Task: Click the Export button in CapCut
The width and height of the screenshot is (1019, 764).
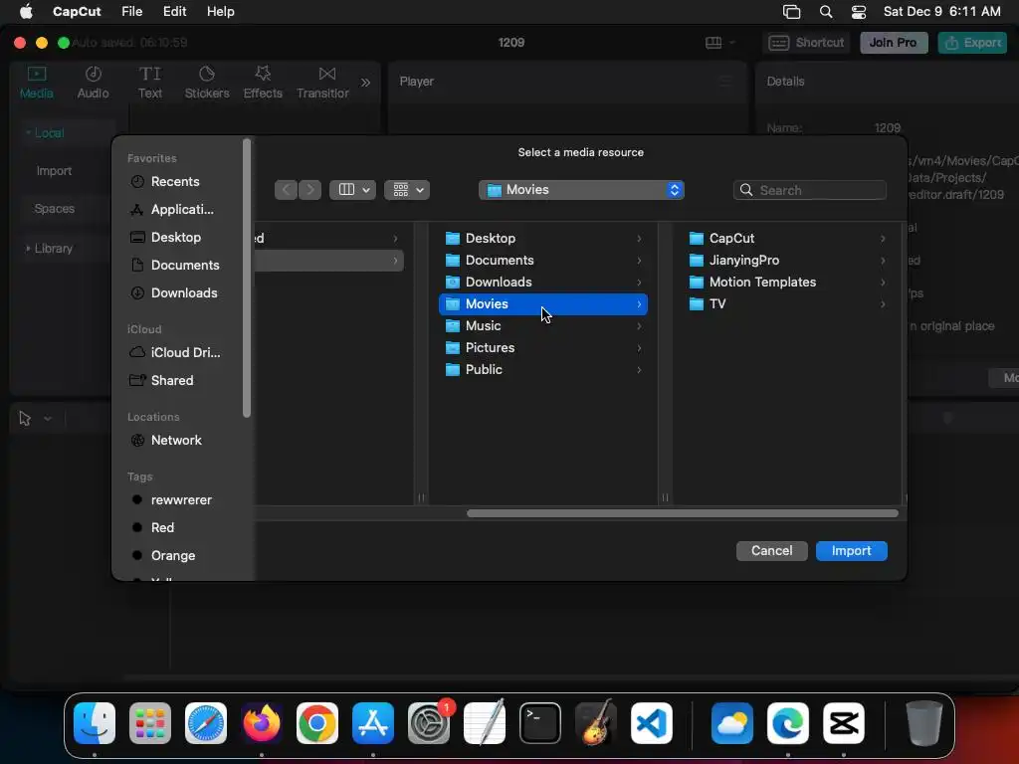Action: [972, 43]
